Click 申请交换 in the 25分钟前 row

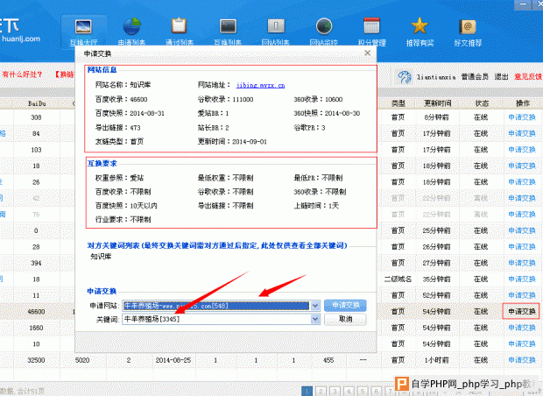point(521,230)
